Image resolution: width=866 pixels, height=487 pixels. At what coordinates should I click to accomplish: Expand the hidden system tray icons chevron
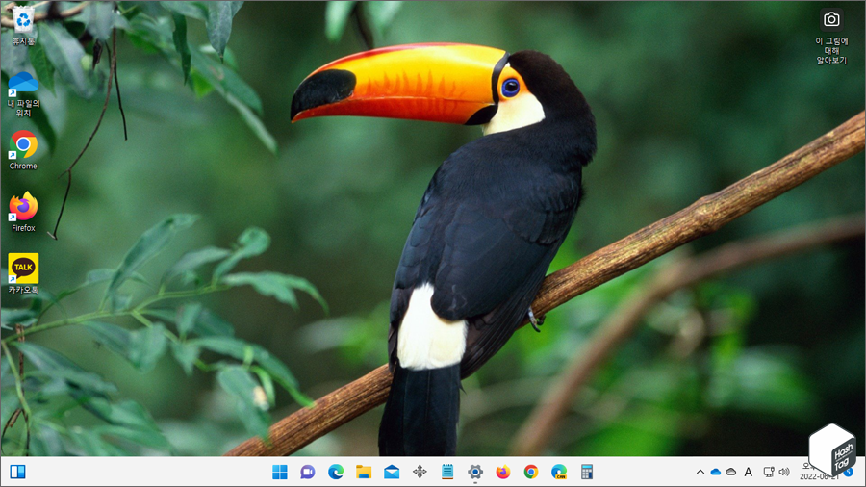point(700,473)
